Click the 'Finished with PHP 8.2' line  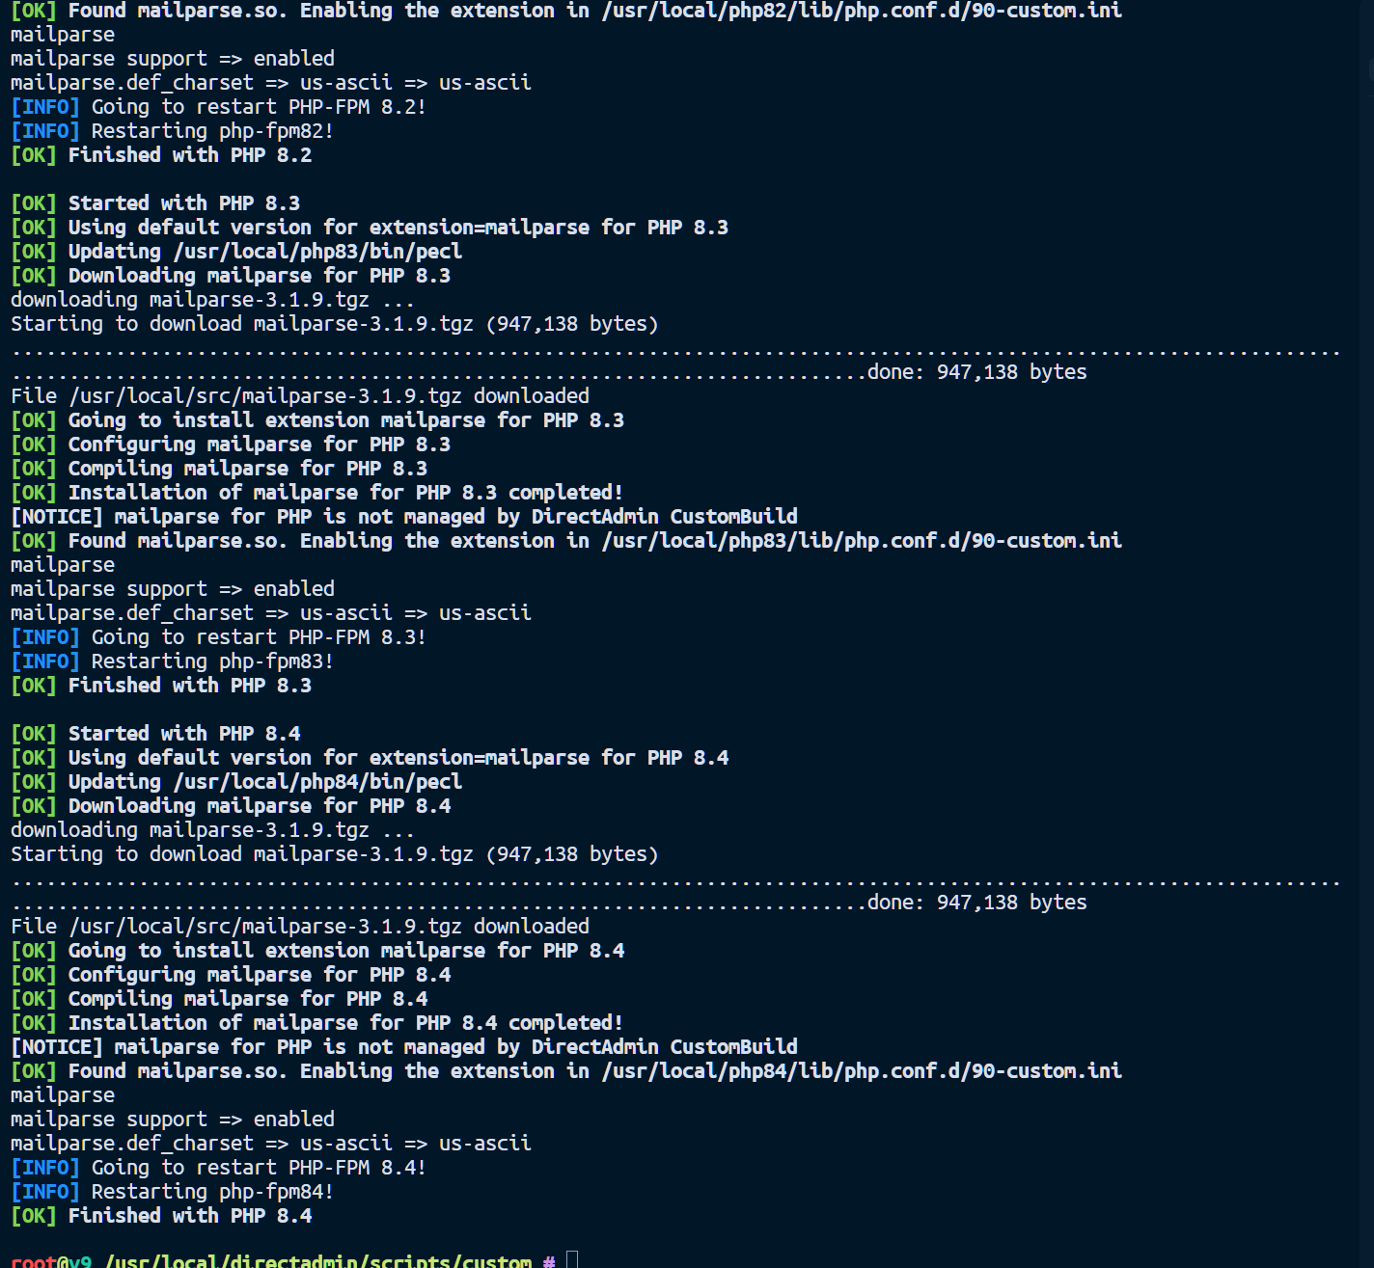189,155
